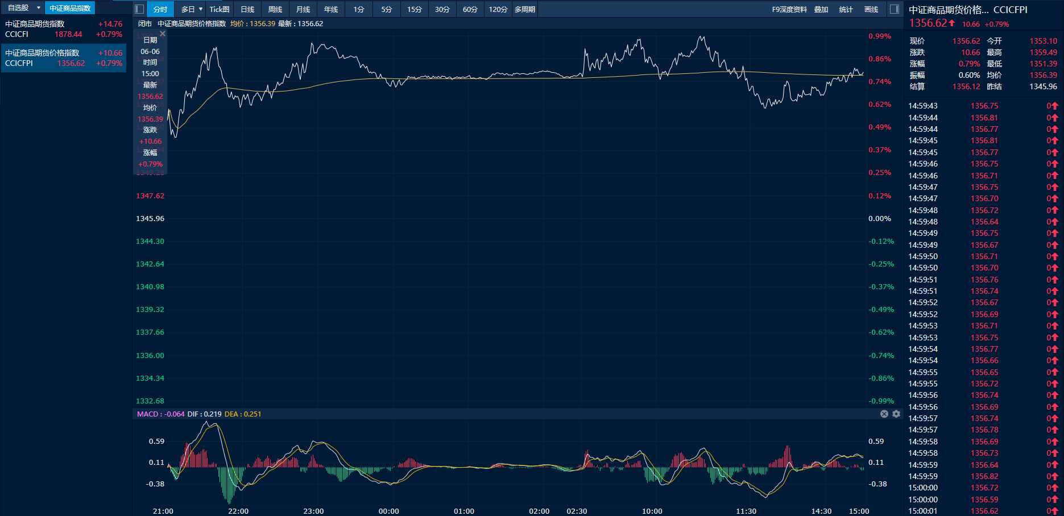Open the 画线 drawing tool
This screenshot has width=1064, height=516.
[x=871, y=9]
